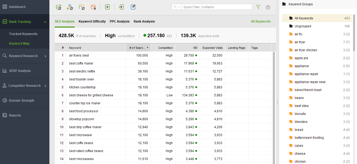Click the Domain Strength gauge icon
This screenshot has height=164, width=357.
5,100
